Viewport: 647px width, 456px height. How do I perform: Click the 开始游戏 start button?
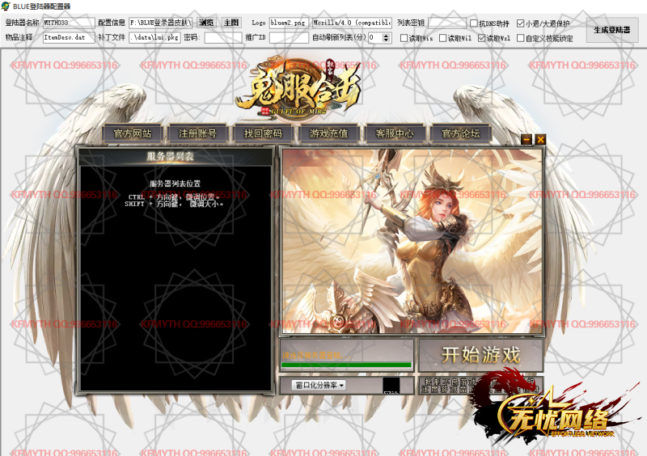coord(480,355)
